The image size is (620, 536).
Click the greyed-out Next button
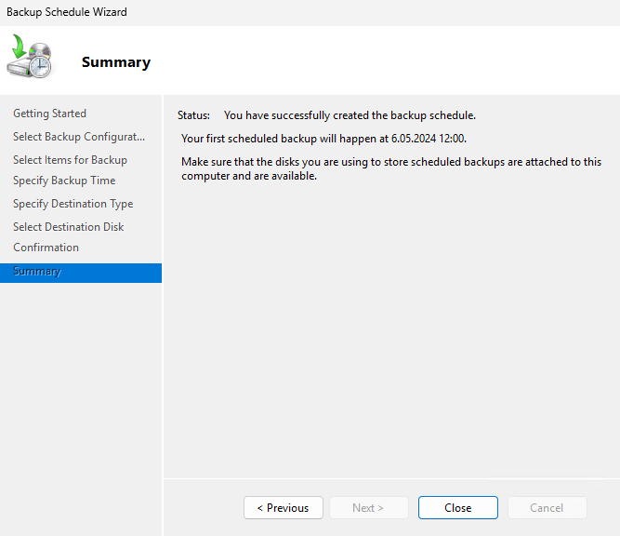click(x=368, y=507)
